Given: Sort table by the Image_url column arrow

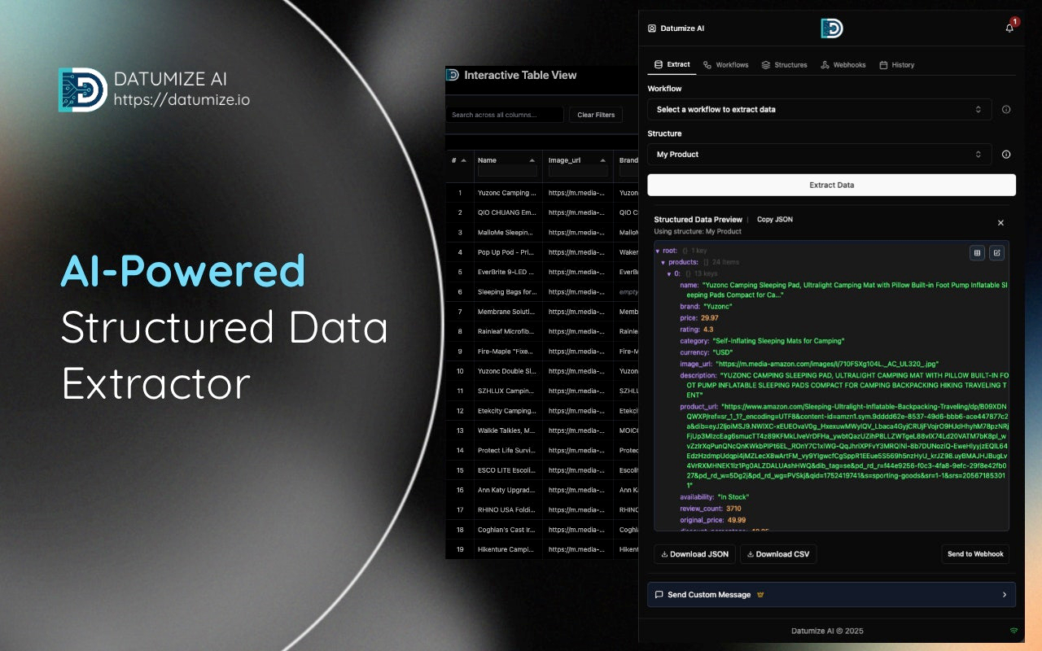Looking at the screenshot, I should [x=603, y=160].
